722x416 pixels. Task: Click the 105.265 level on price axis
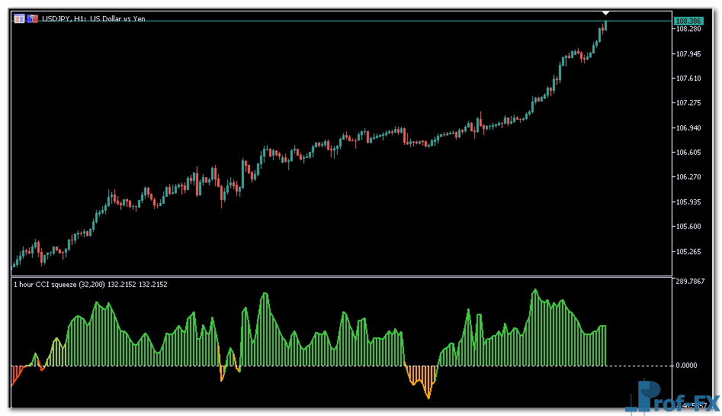click(x=688, y=251)
